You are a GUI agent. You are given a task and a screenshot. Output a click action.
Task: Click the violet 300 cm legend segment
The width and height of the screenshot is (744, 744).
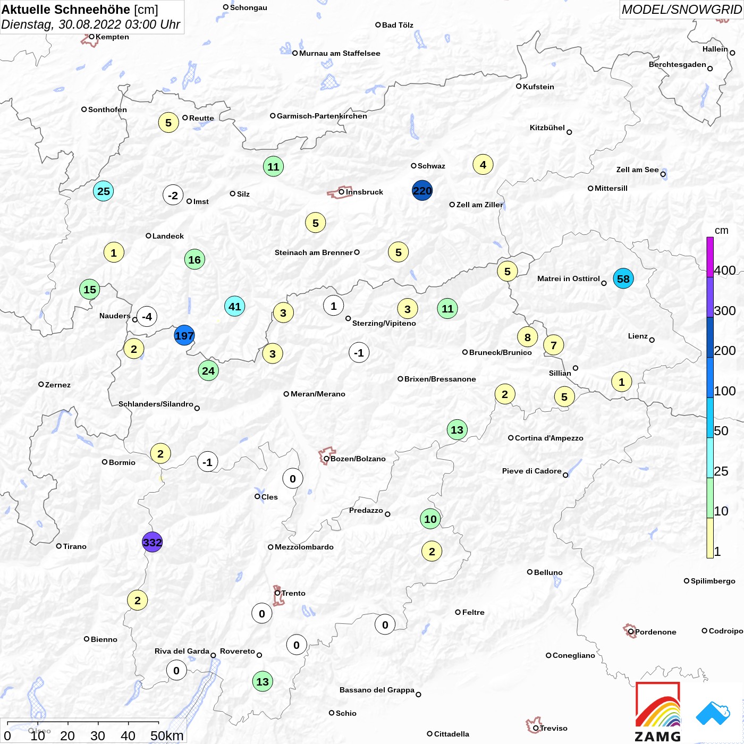coord(710,298)
